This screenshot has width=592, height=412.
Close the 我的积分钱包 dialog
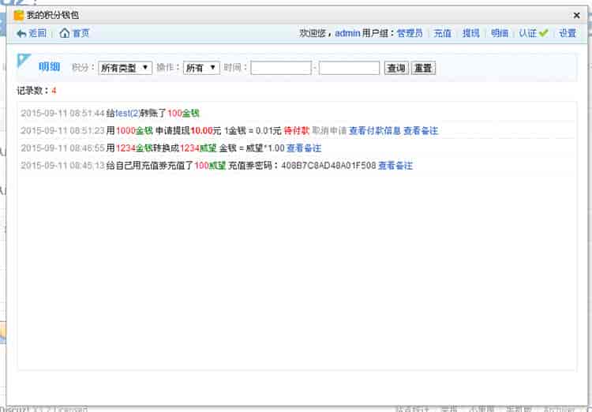pos(576,15)
